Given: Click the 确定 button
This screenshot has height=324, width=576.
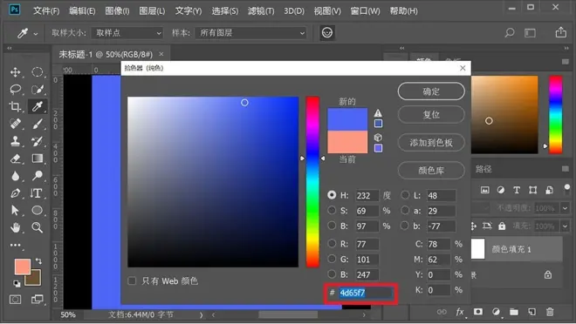Looking at the screenshot, I should 431,91.
